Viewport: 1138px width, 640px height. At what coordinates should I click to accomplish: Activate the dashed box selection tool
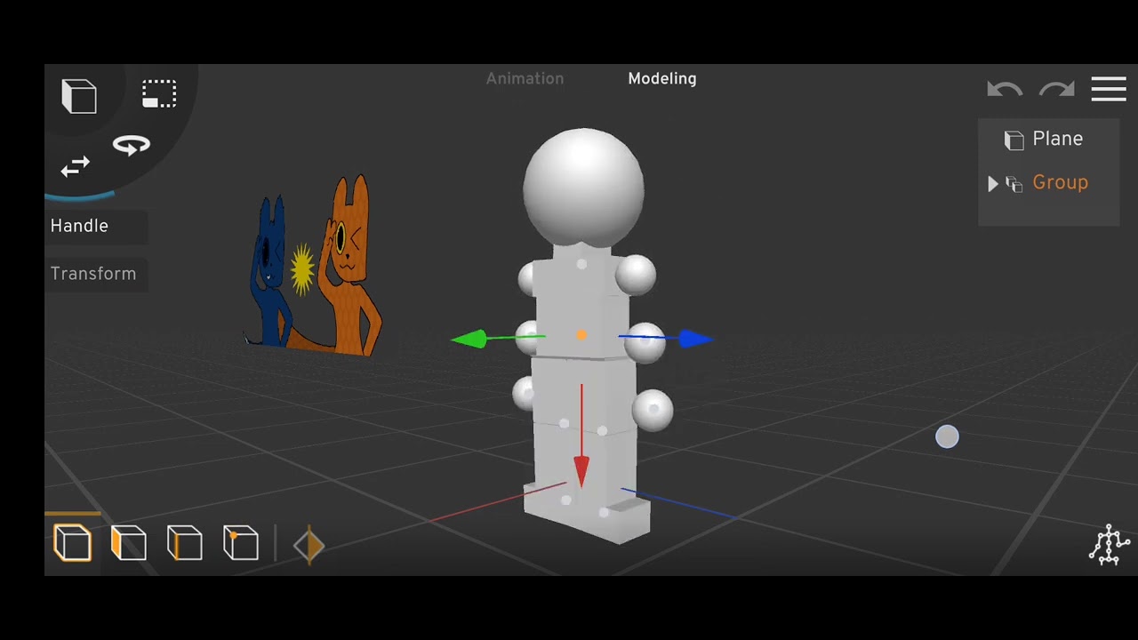pos(159,94)
